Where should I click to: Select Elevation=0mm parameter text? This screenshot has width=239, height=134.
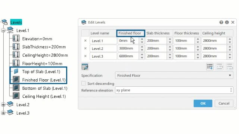(x=37, y=39)
